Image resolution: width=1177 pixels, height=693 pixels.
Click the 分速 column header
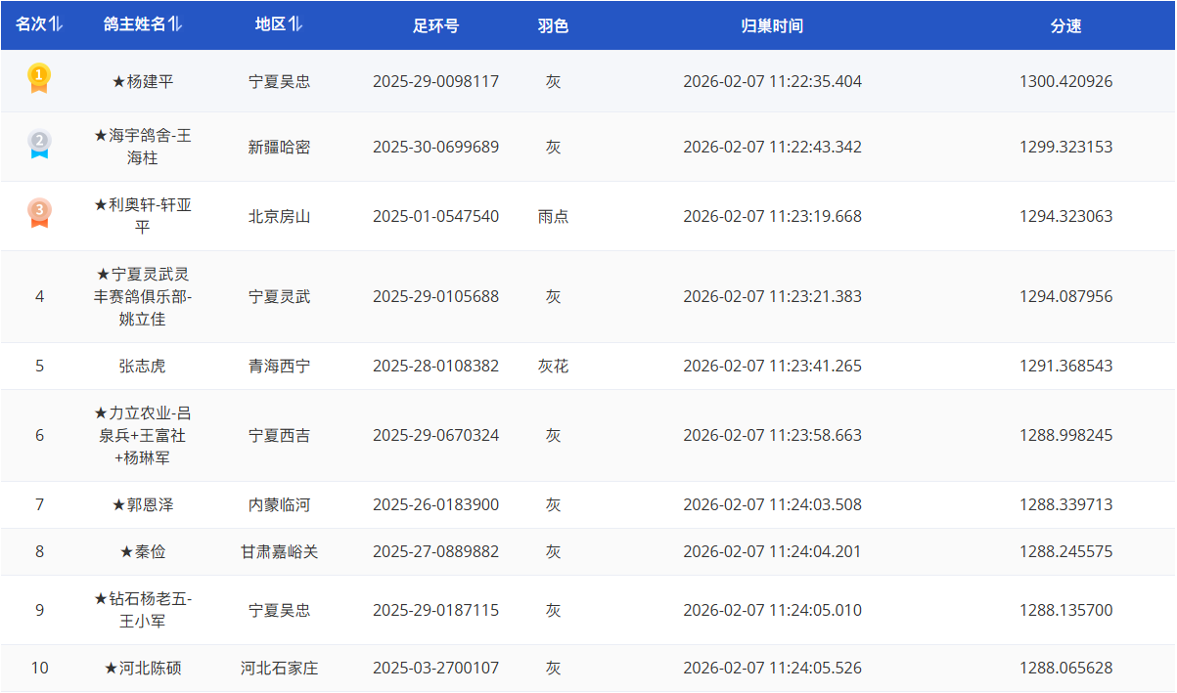coord(1065,25)
